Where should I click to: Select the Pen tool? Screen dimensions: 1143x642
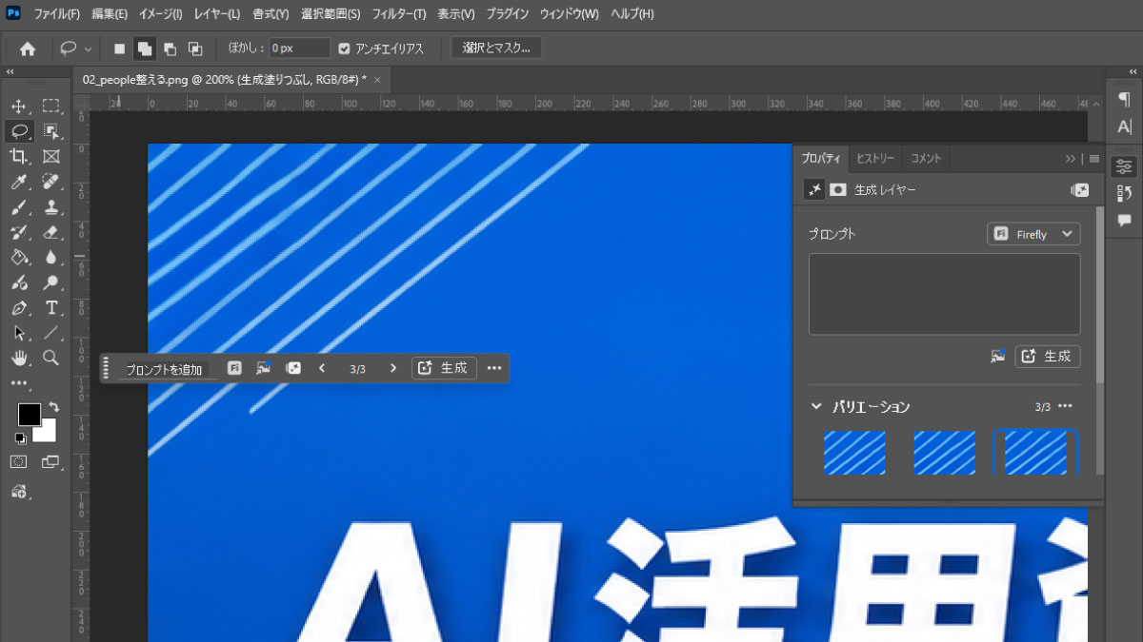click(x=19, y=308)
